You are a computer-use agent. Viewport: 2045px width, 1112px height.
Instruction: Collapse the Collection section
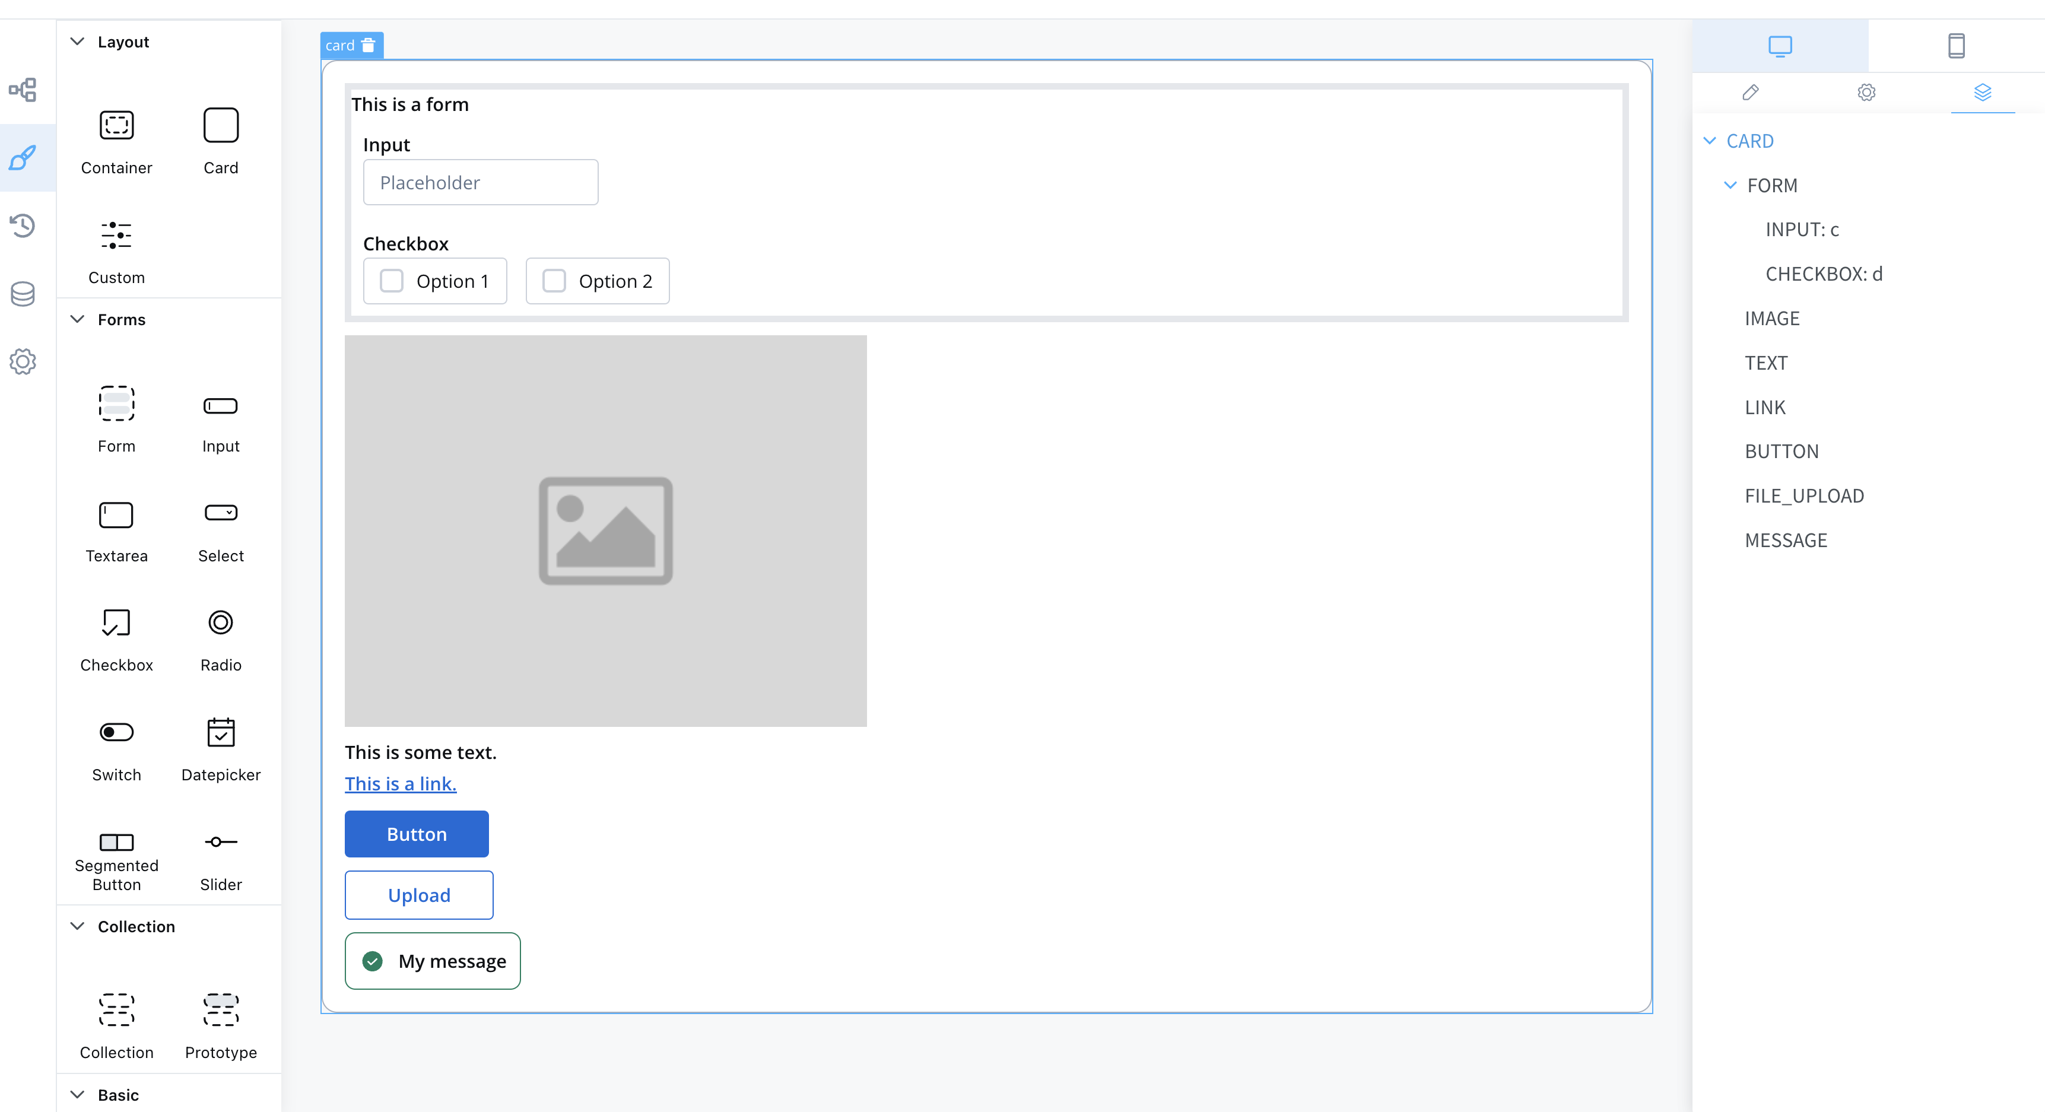click(x=77, y=926)
